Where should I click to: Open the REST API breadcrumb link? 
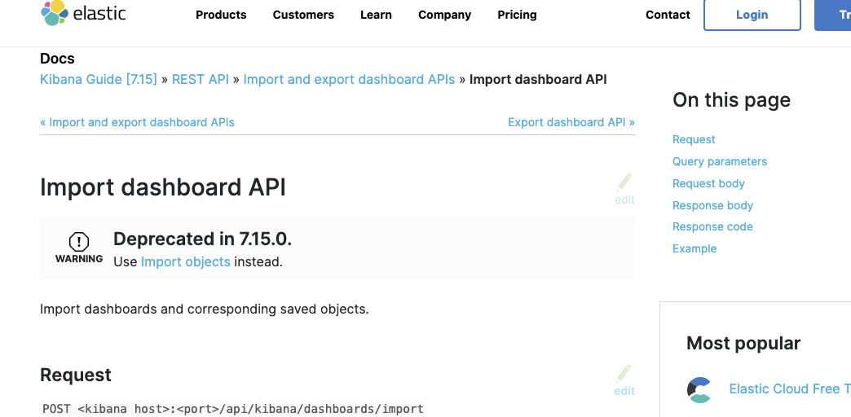pyautogui.click(x=201, y=79)
